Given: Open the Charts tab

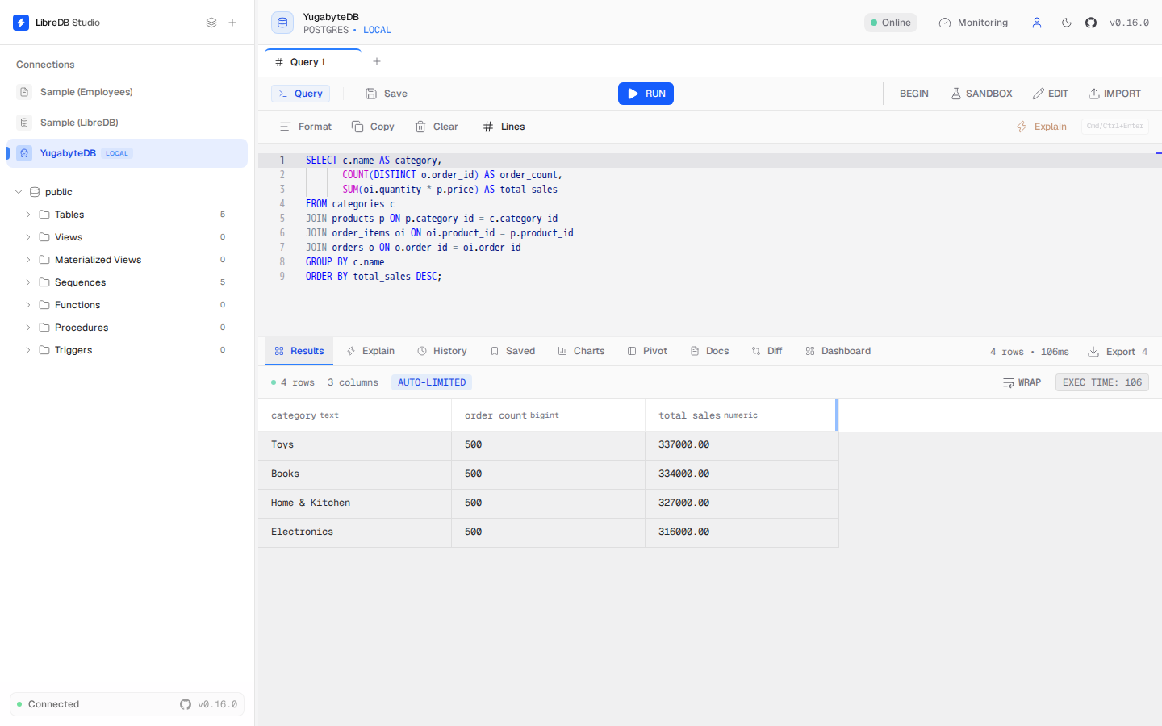Looking at the screenshot, I should (581, 351).
